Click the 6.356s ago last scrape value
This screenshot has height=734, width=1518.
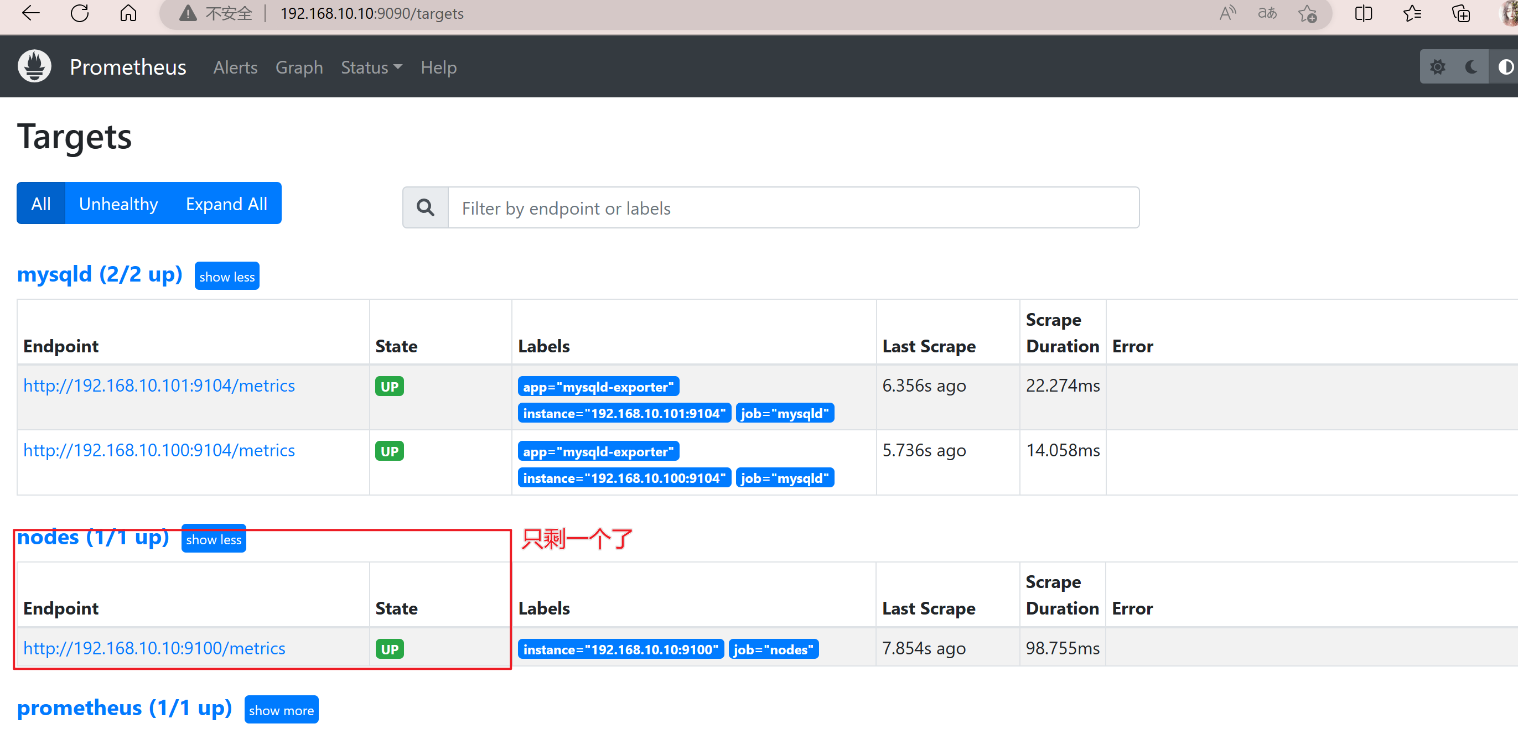(924, 386)
